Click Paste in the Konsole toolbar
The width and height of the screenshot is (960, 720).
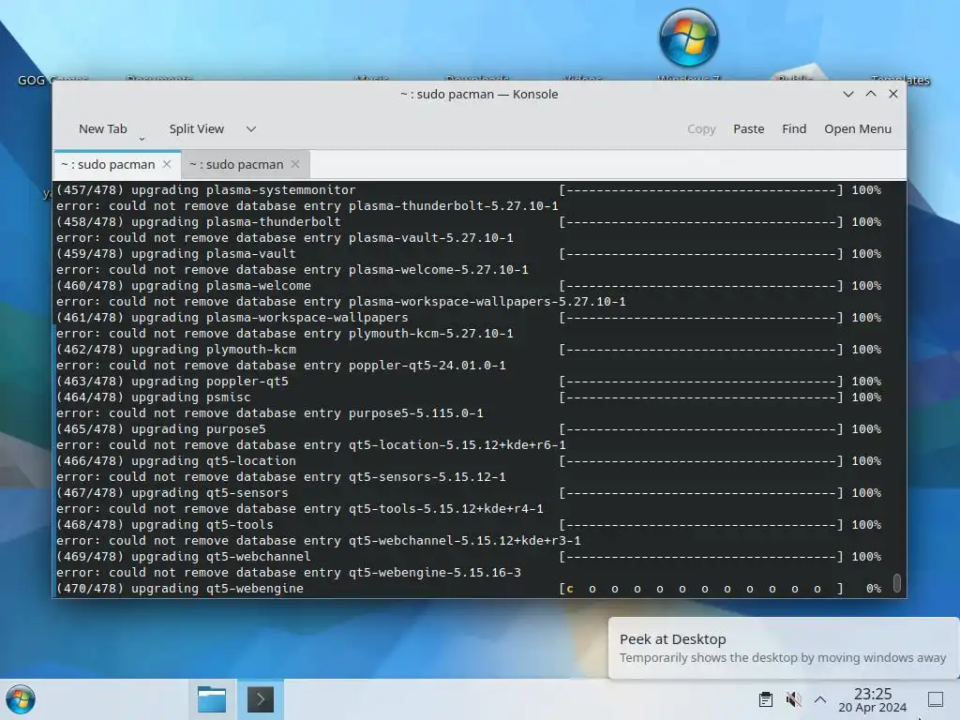(749, 129)
